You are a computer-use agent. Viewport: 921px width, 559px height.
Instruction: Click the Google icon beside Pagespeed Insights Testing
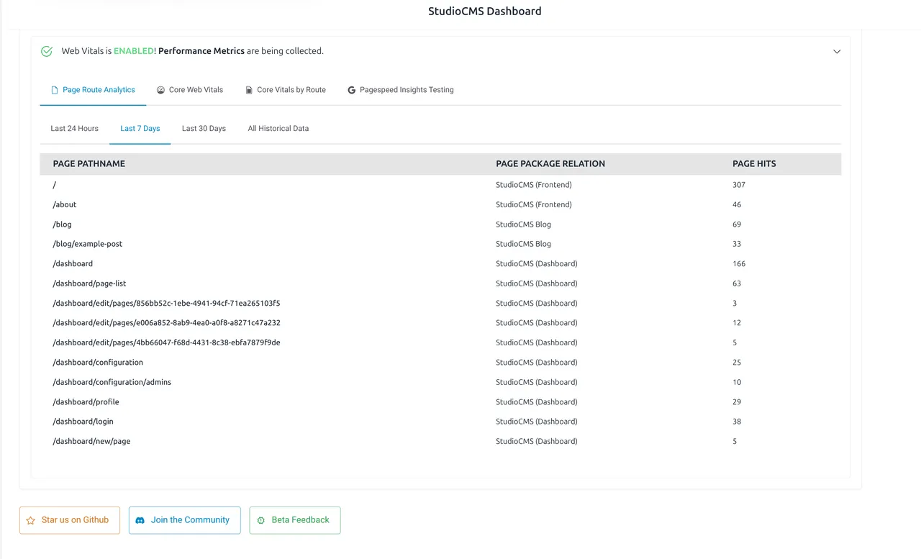(x=351, y=90)
